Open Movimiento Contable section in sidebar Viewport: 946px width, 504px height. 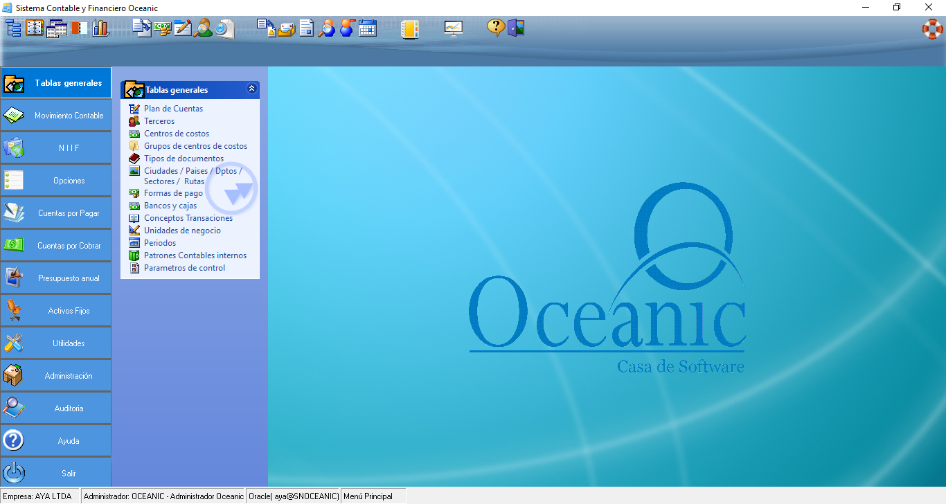pos(55,116)
